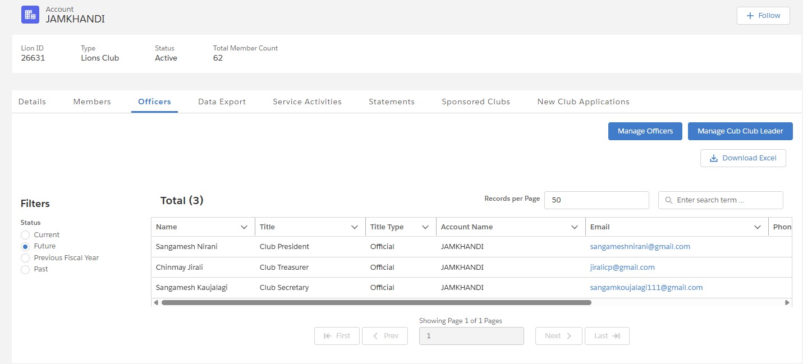This screenshot has height=364, width=803.
Task: Click the Enter search term field
Action: (x=721, y=200)
